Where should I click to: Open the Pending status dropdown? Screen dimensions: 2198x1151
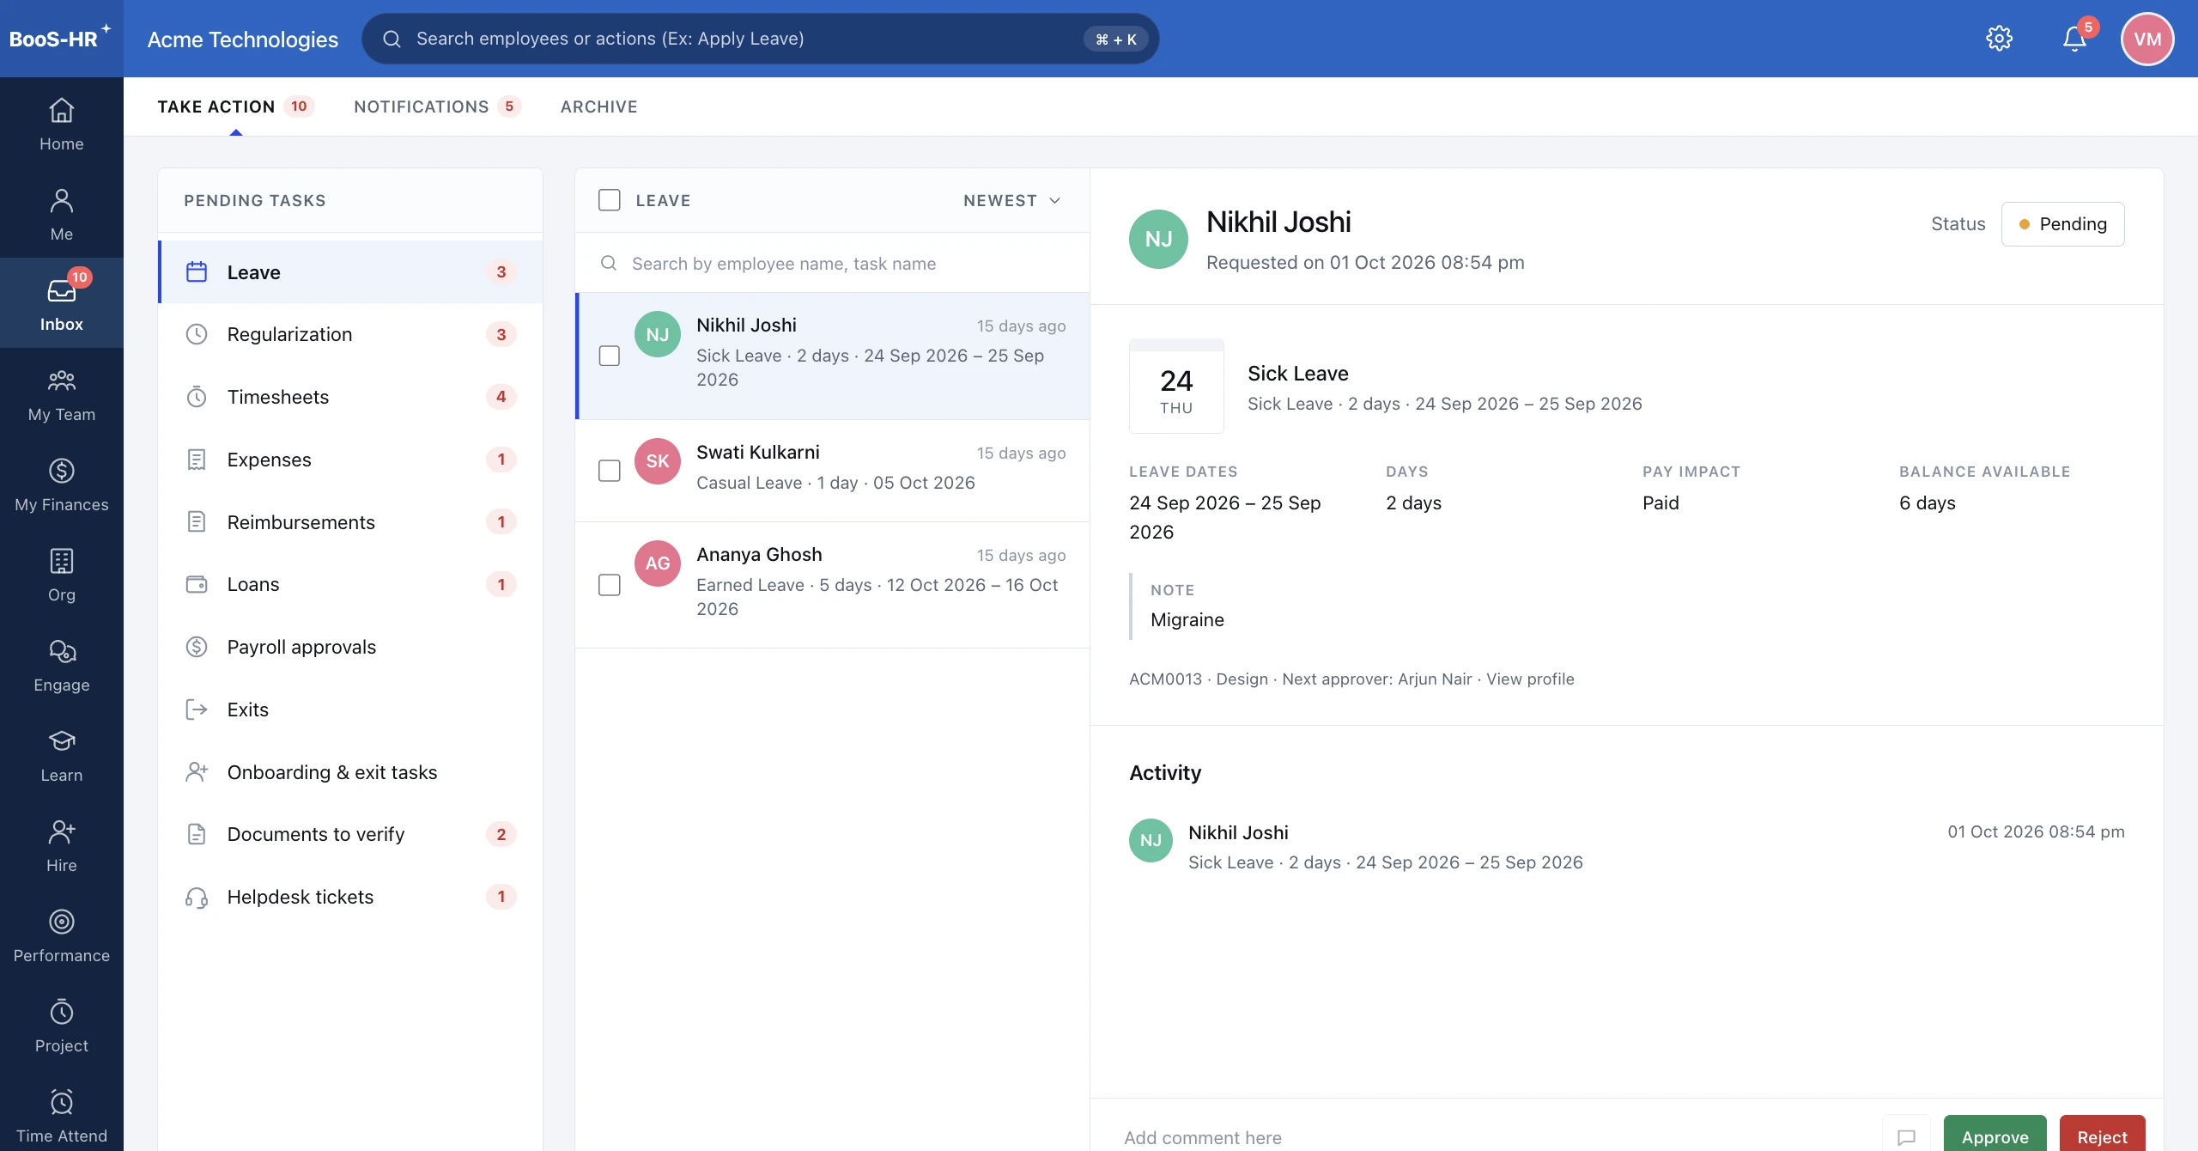point(2062,224)
